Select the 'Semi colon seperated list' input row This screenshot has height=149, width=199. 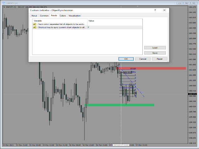(x=87, y=24)
